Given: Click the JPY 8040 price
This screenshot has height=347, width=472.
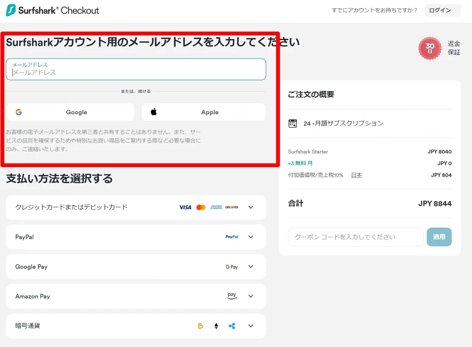Looking at the screenshot, I should (x=439, y=152).
